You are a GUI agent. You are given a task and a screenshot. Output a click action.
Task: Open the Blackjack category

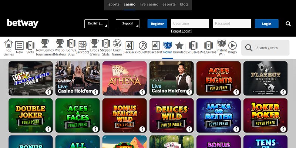tap(129, 48)
